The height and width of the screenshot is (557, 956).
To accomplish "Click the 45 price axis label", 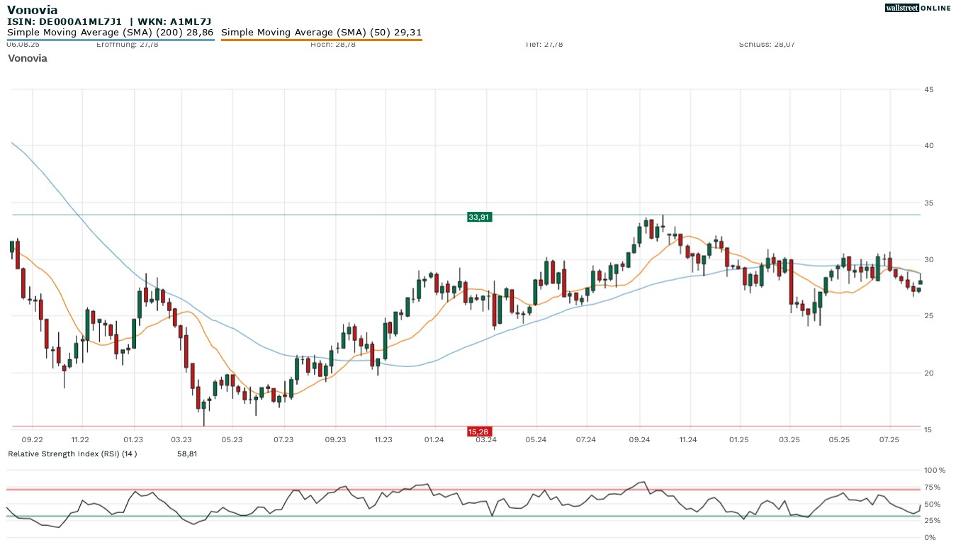I will [928, 89].
